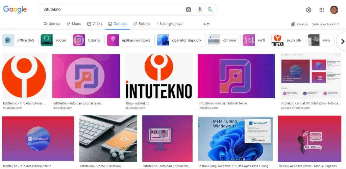
Task: Select the office 365 chip
Action: tap(20, 40)
